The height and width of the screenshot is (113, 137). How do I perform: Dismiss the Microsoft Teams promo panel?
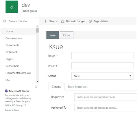coord(36,87)
